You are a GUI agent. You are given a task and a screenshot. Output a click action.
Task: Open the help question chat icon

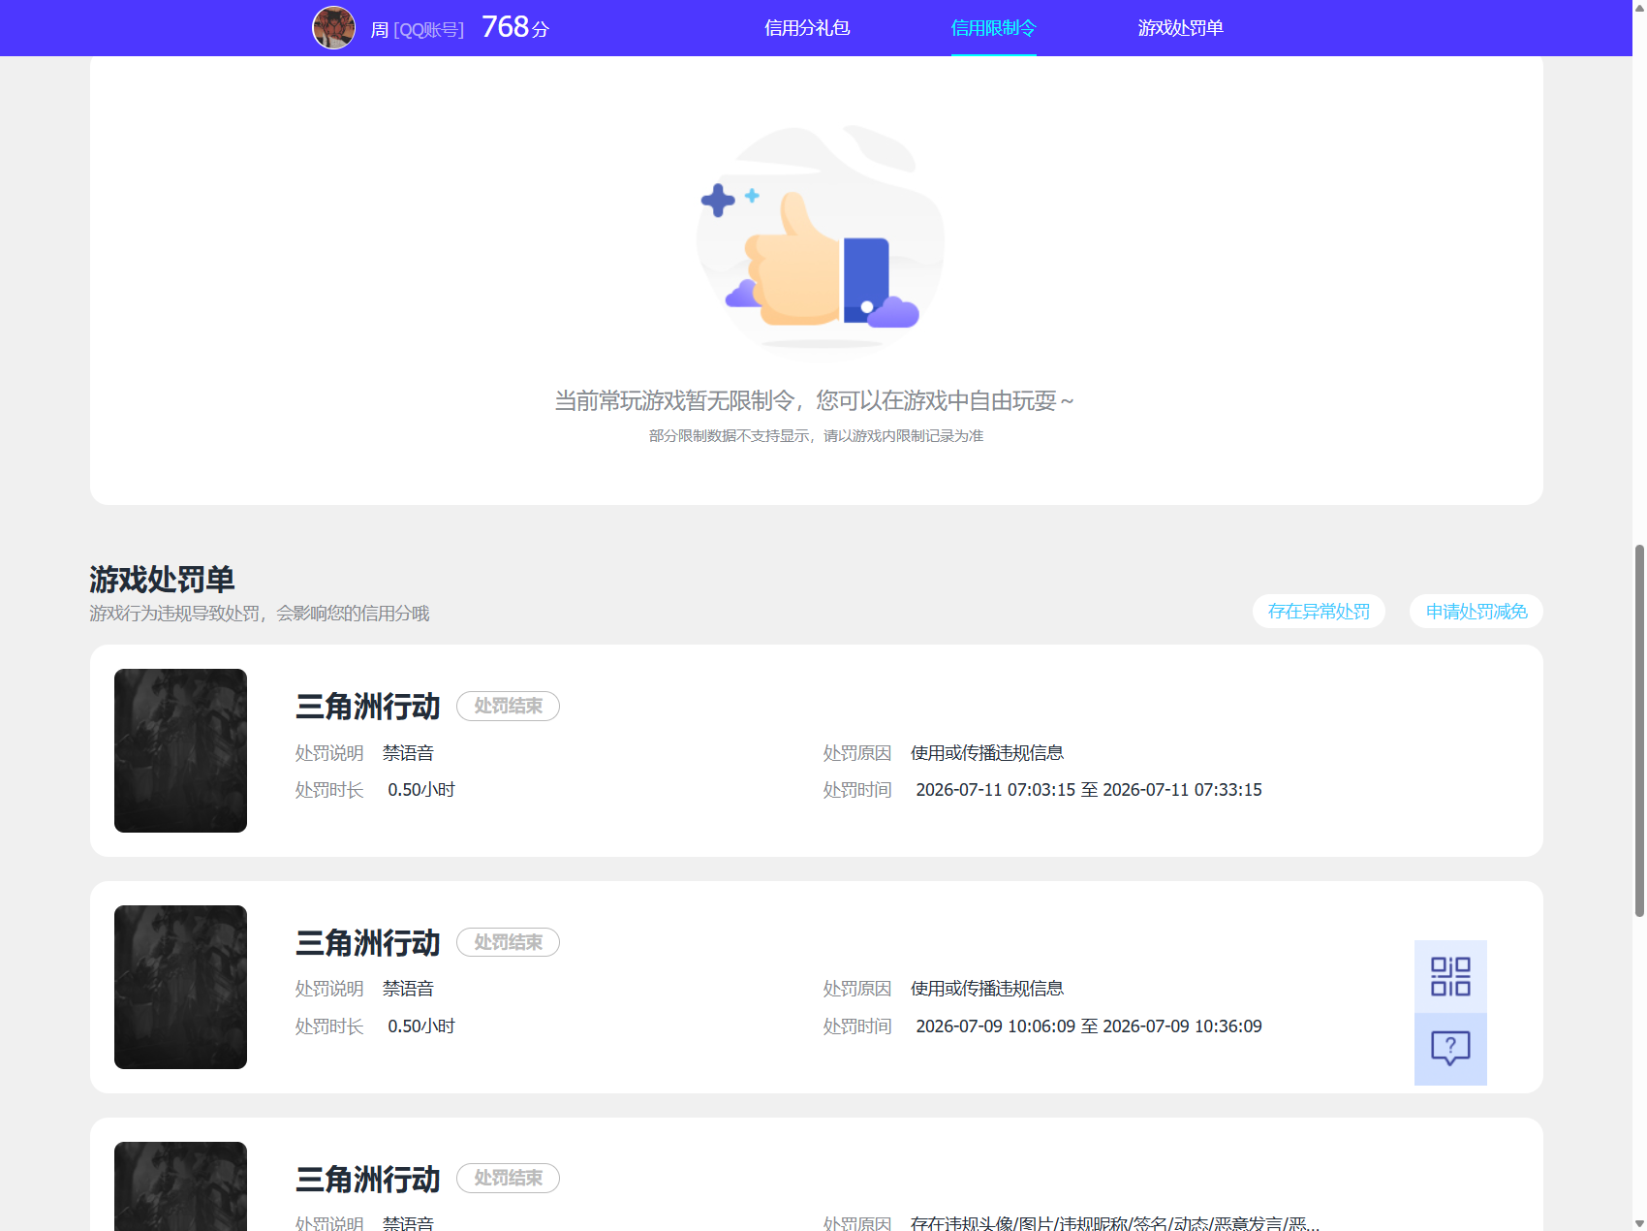click(x=1450, y=1049)
